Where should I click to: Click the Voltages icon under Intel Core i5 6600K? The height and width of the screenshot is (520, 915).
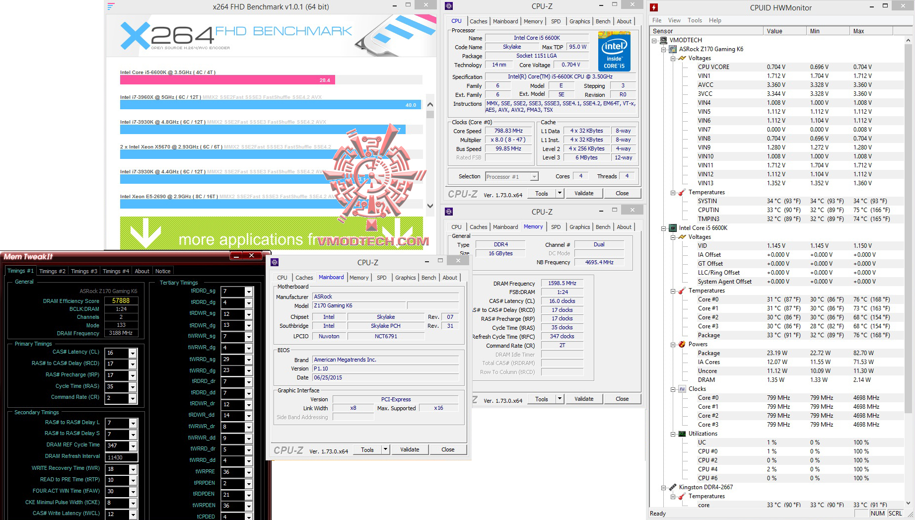(682, 237)
